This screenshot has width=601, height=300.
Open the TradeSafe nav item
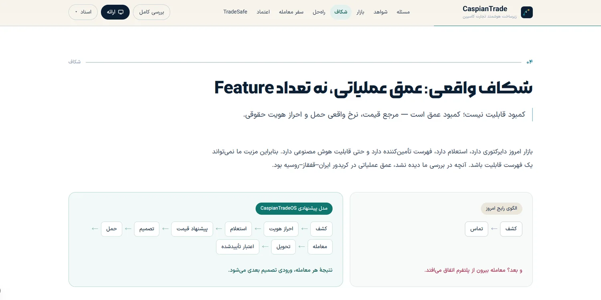(x=235, y=12)
